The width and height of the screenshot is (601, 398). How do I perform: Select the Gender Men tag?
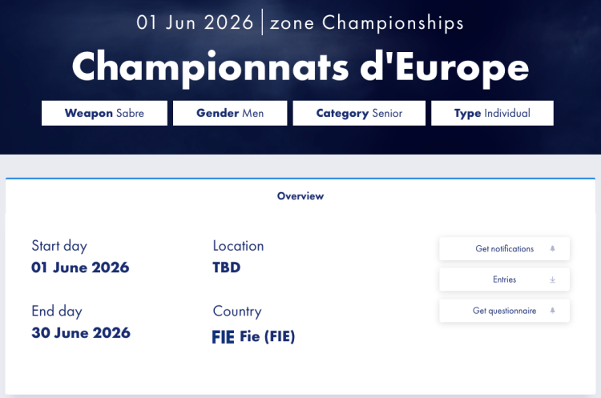click(230, 113)
